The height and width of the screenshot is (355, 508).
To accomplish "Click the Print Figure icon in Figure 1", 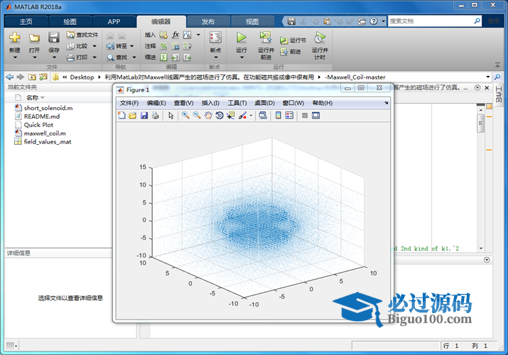I will tap(155, 115).
